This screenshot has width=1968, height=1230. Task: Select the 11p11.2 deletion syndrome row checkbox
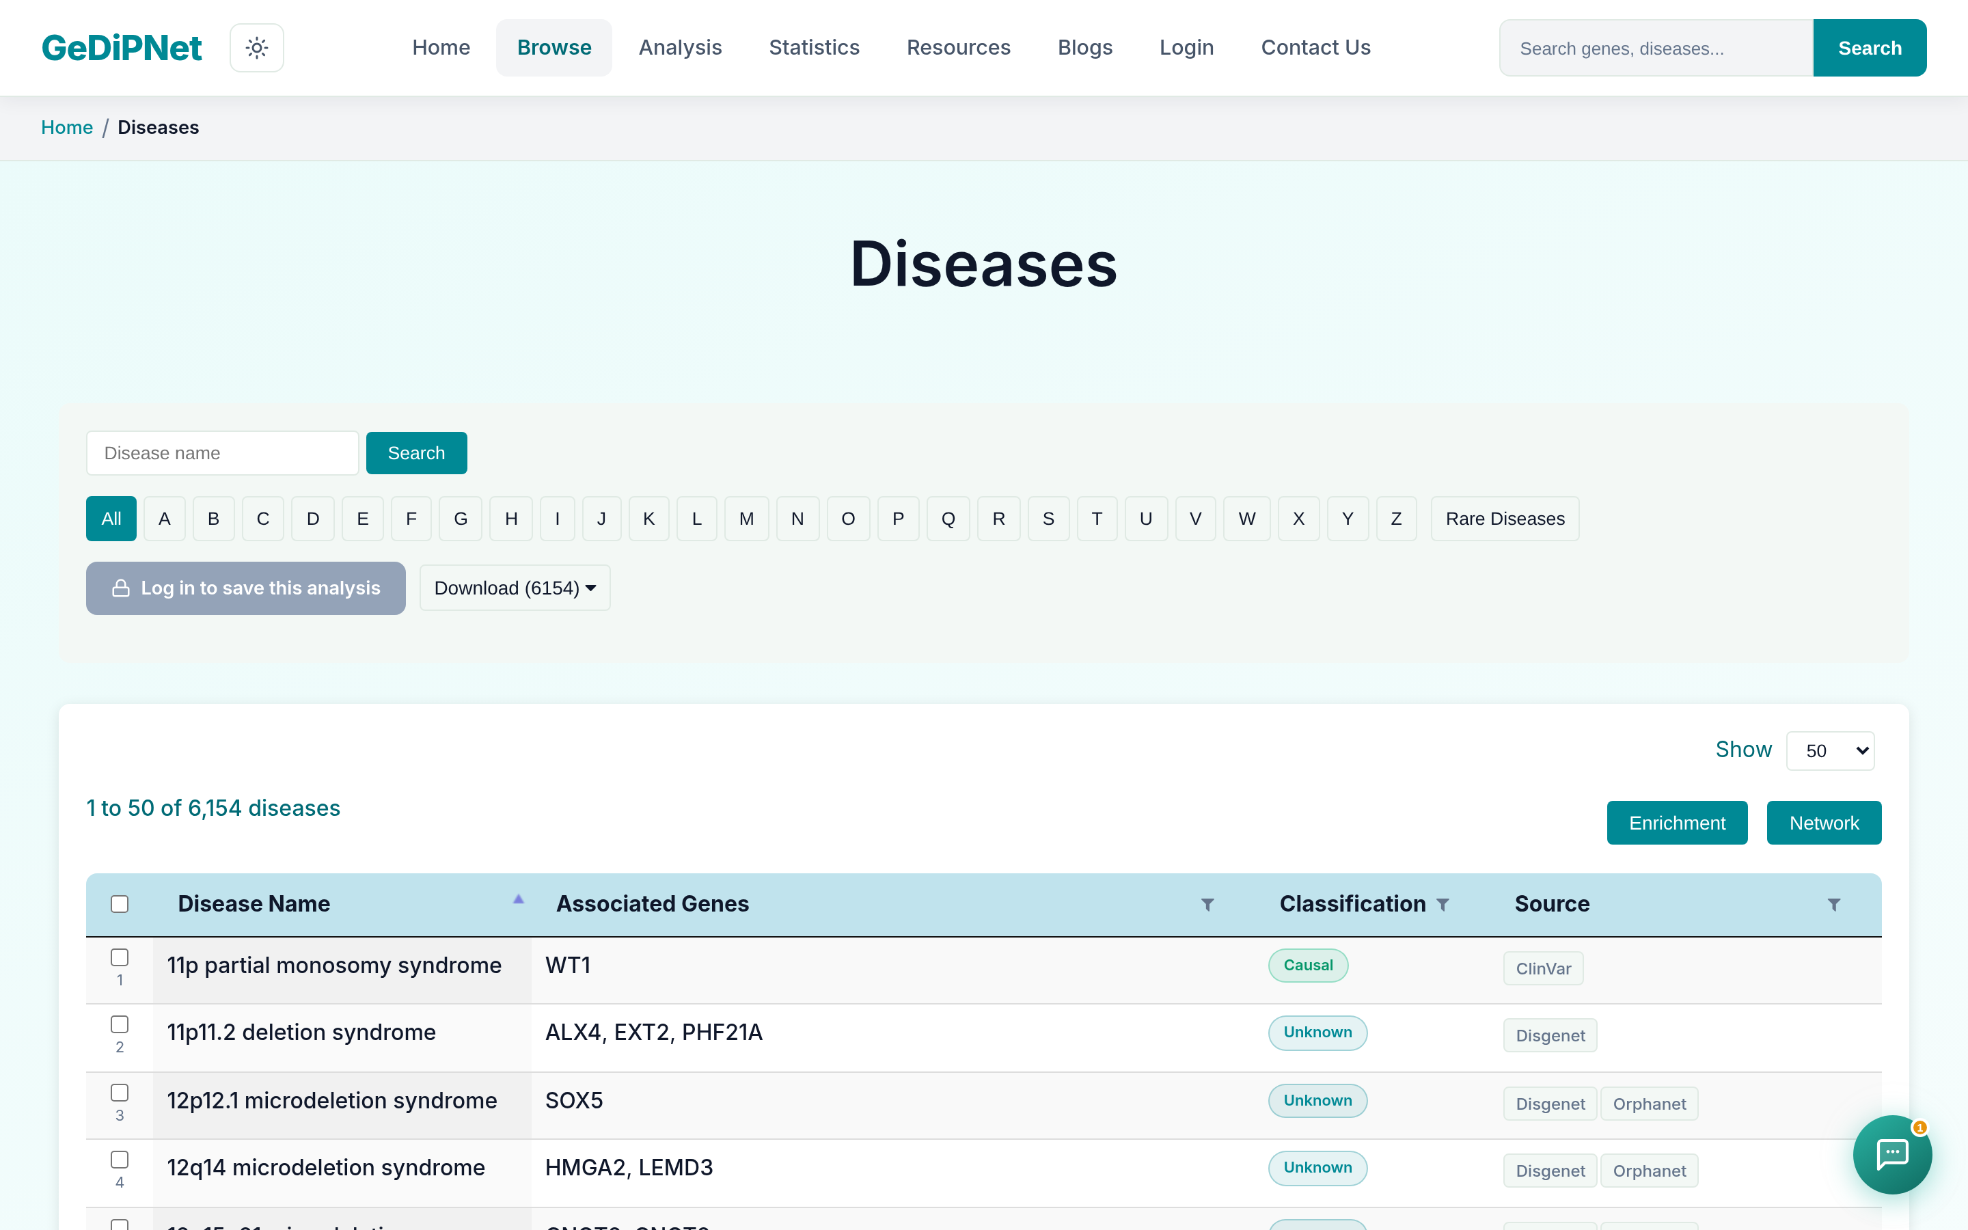click(120, 1024)
